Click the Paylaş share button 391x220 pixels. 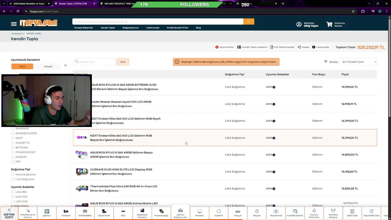[x=303, y=47]
